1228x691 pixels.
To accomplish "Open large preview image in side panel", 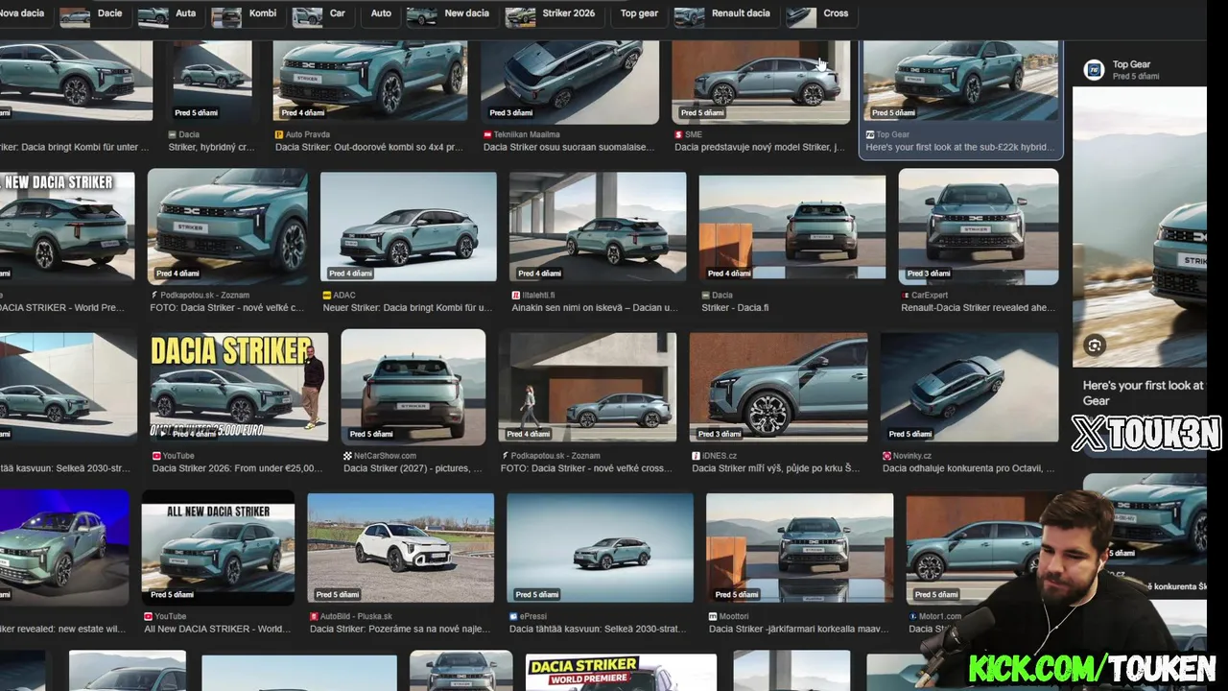I will (x=1140, y=226).
